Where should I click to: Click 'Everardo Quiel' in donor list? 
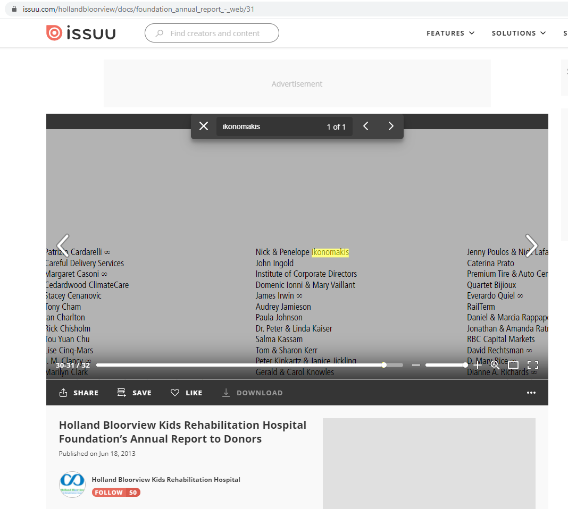pos(491,295)
